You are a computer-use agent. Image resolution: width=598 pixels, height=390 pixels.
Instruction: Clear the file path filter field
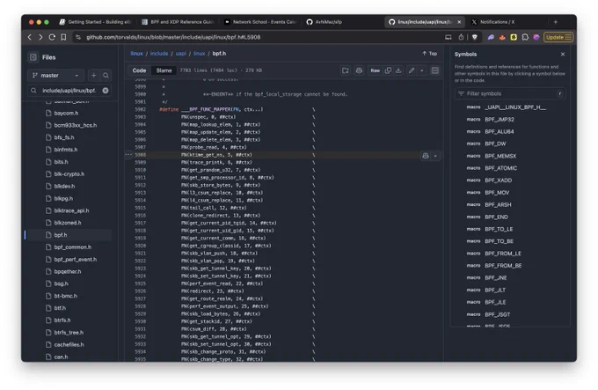pos(106,91)
